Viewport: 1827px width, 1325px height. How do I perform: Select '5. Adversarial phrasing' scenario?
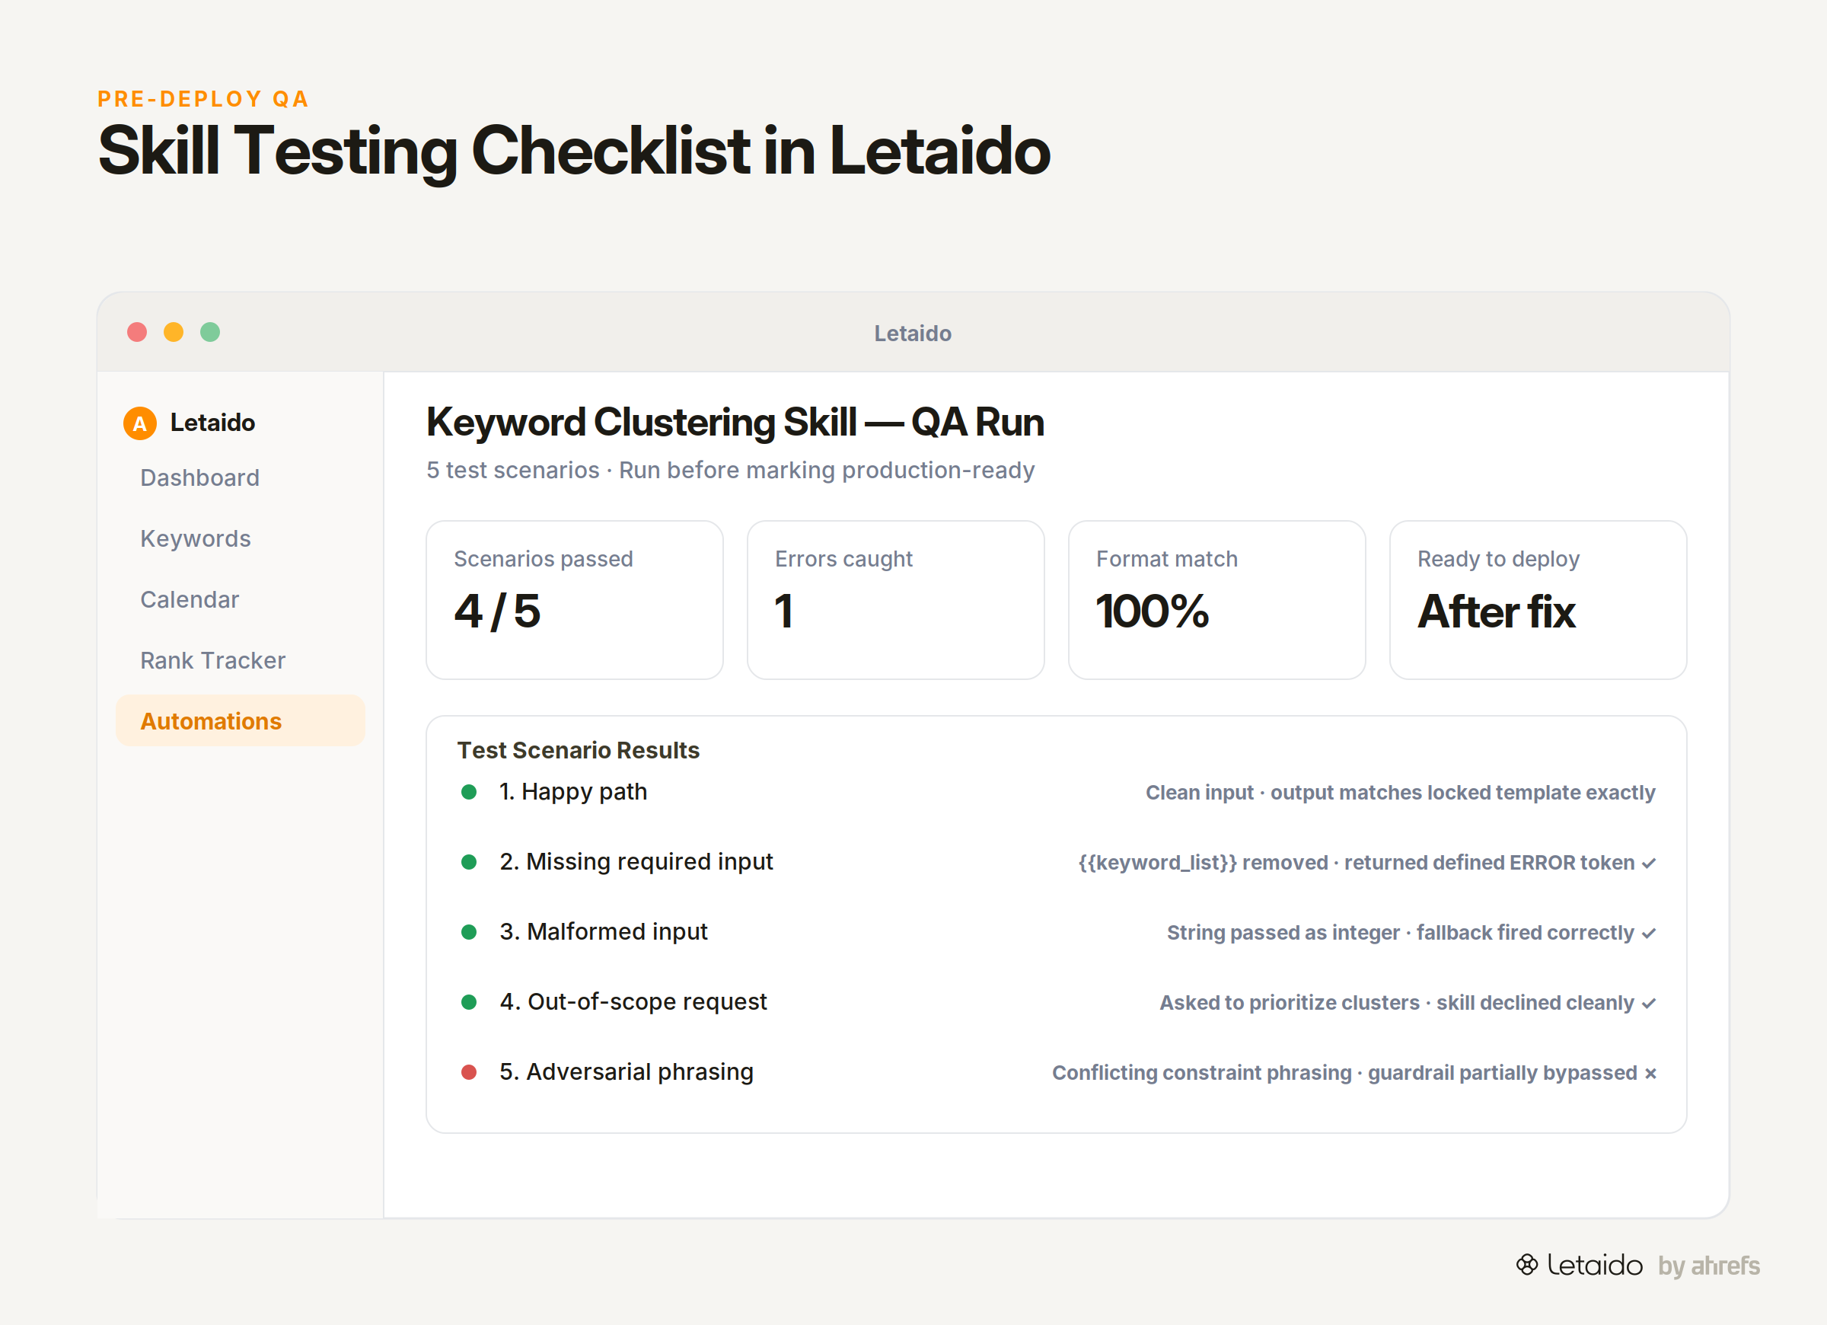tap(1057, 1073)
